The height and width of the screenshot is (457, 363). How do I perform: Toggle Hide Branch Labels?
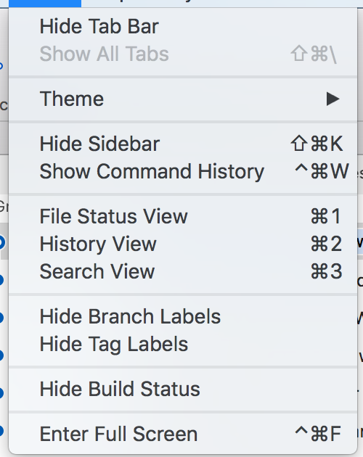click(x=183, y=316)
